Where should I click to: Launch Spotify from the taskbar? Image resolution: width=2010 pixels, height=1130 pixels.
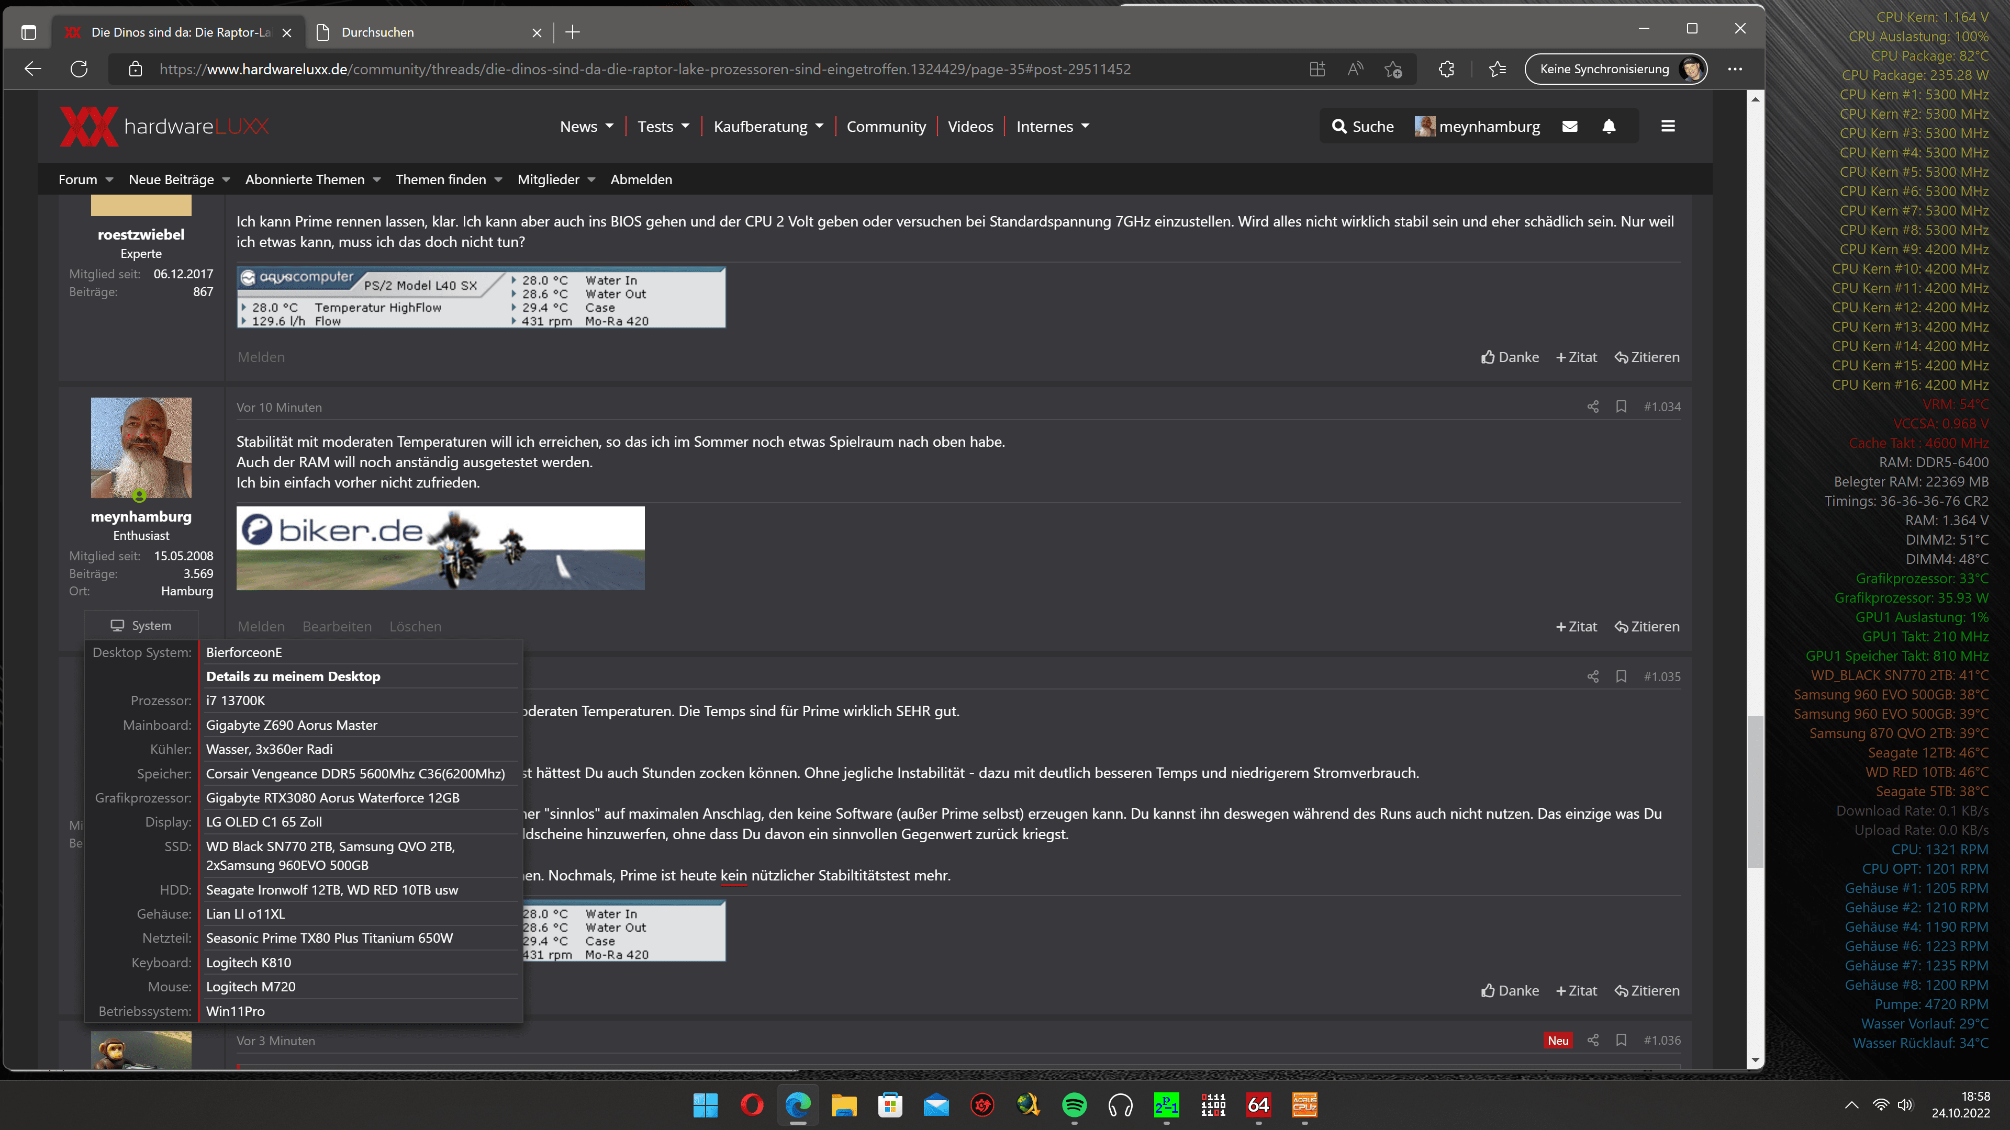click(x=1075, y=1104)
